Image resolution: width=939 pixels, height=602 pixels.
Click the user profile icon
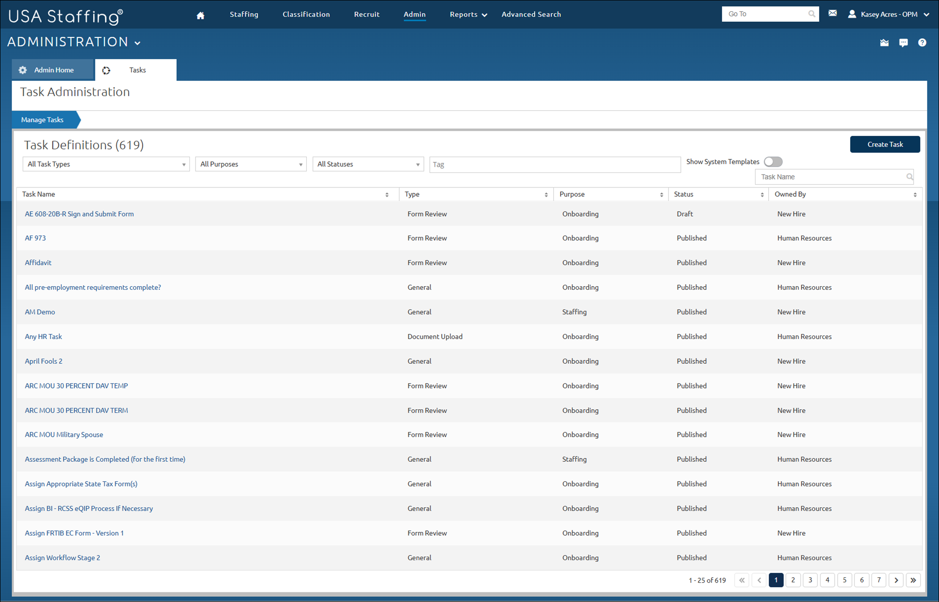click(x=852, y=14)
